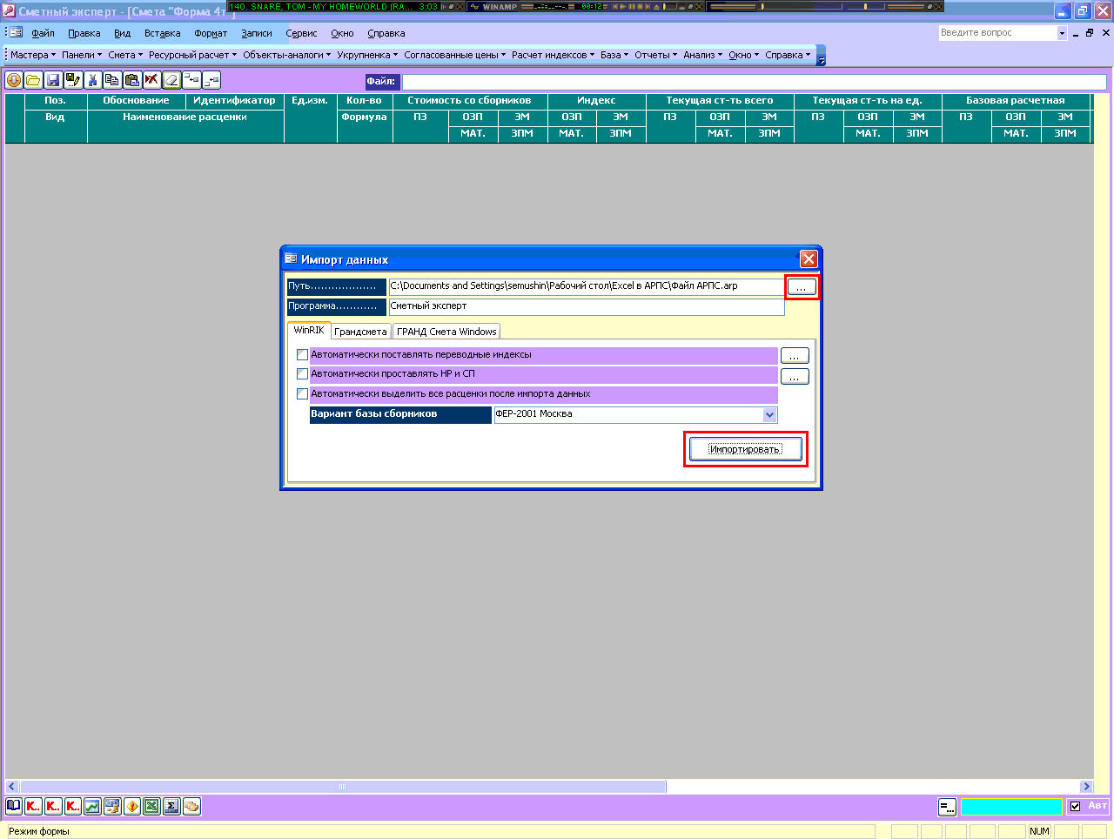Image resolution: width=1114 pixels, height=839 pixels.
Task: Click the toolbar options overflow arrow icon
Action: [x=821, y=57]
